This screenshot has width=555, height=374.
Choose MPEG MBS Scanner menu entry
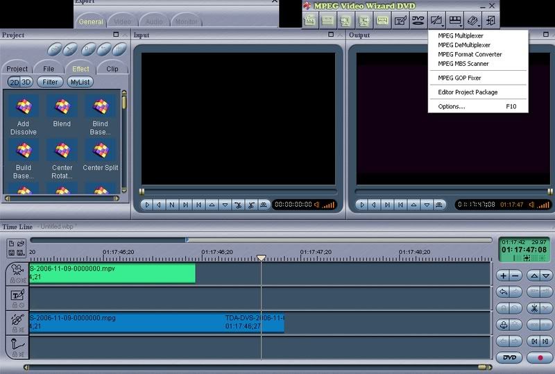click(463, 64)
